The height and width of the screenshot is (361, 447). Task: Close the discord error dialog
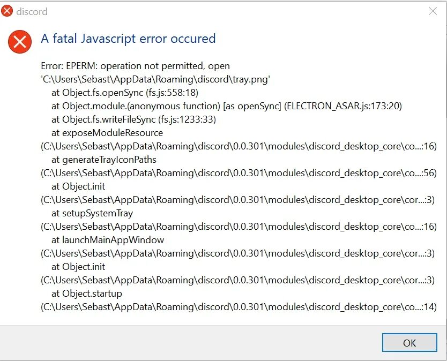(x=433, y=11)
